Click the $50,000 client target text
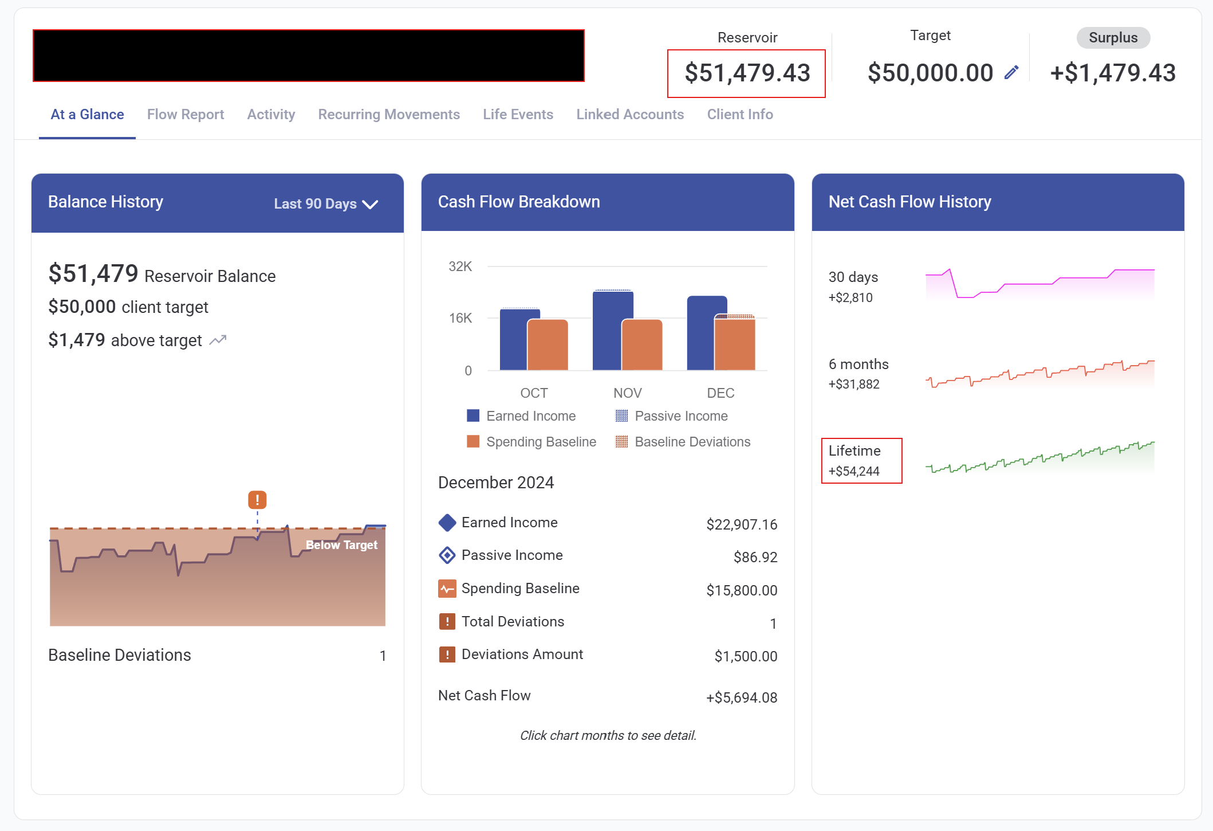The image size is (1213, 831). point(128,307)
